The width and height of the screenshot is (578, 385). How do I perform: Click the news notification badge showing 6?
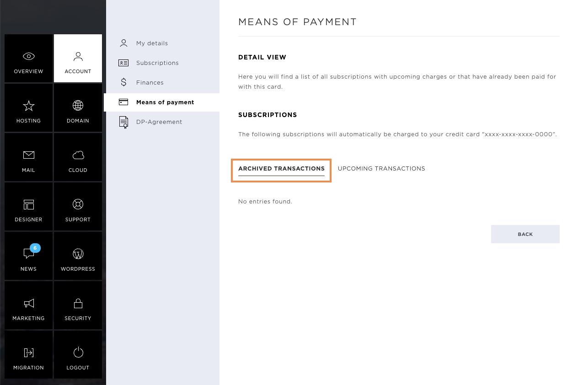point(35,248)
